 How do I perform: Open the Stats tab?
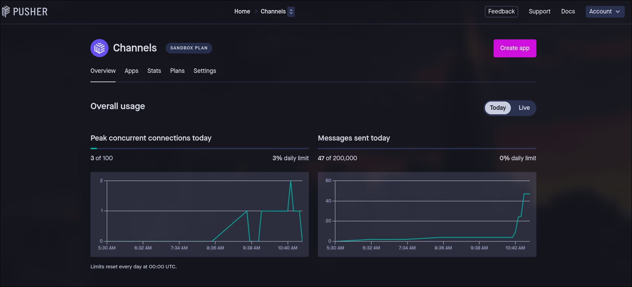[x=154, y=71]
